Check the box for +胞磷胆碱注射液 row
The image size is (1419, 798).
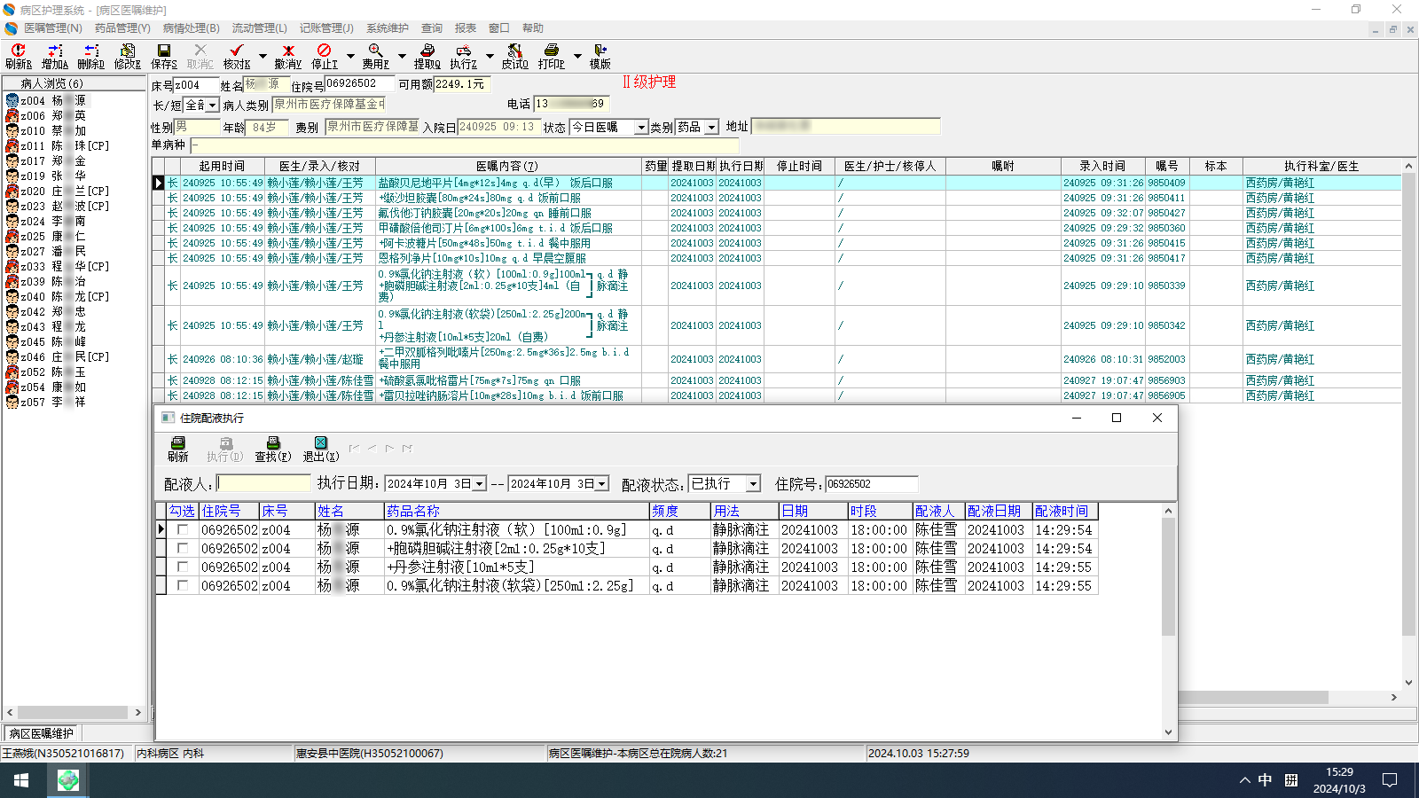183,548
